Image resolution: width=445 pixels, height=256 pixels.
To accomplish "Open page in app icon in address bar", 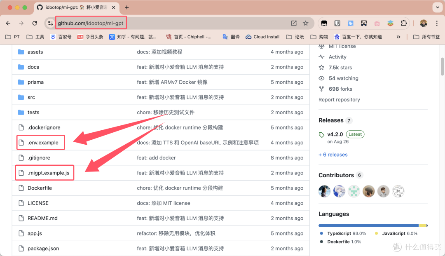I will coord(294,23).
